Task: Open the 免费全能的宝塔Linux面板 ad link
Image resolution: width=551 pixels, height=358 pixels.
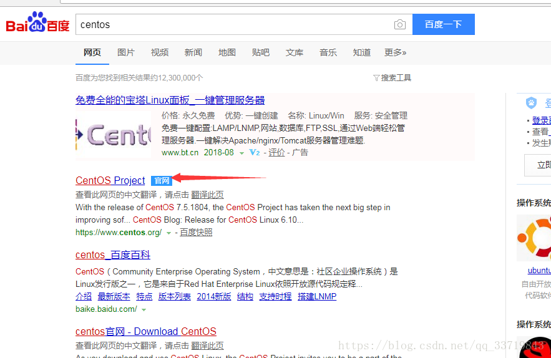Action: (x=170, y=100)
